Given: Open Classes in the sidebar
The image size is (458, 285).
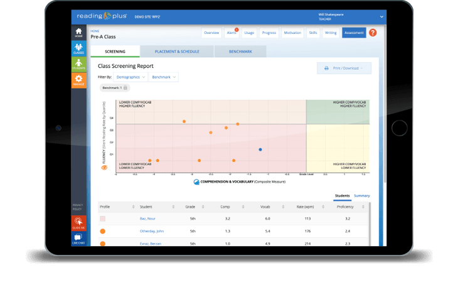Looking at the screenshot, I should (78, 48).
